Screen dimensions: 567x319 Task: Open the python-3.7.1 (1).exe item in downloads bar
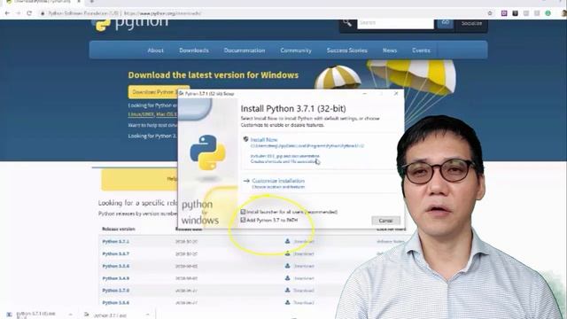click(35, 315)
